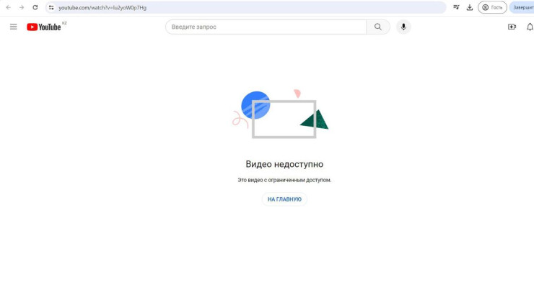Screen dimensions: 534x290
Task: Click the video unavailable illustration
Action: click(x=280, y=114)
